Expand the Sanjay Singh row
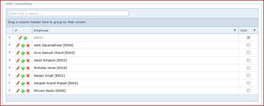The width and height of the screenshot is (264, 106). 9,75
